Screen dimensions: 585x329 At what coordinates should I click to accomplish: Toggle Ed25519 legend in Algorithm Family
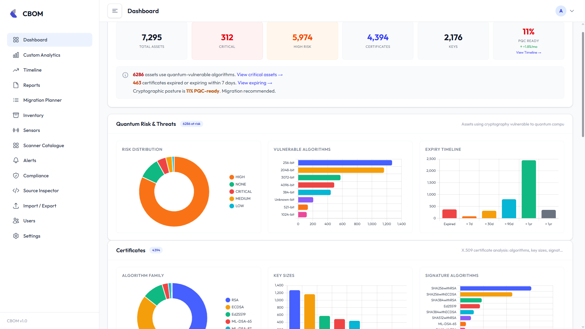236,314
